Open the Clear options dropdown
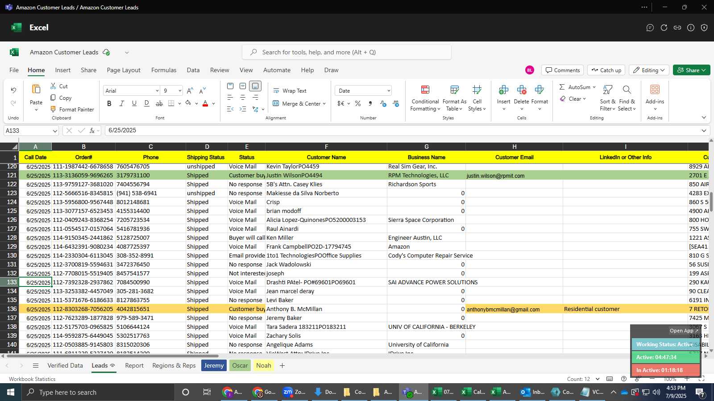714x401 pixels. click(584, 99)
